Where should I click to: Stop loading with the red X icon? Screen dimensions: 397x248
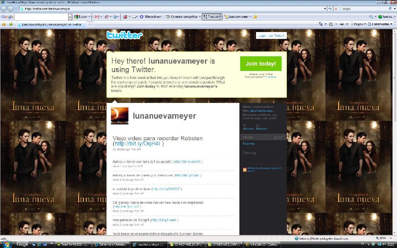(x=336, y=9)
